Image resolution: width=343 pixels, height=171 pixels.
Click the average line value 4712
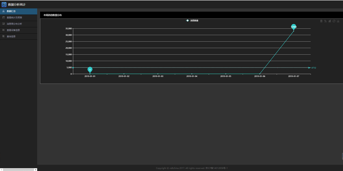click(x=314, y=68)
